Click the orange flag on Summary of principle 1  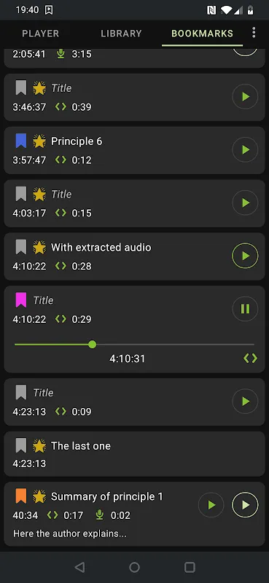21,496
